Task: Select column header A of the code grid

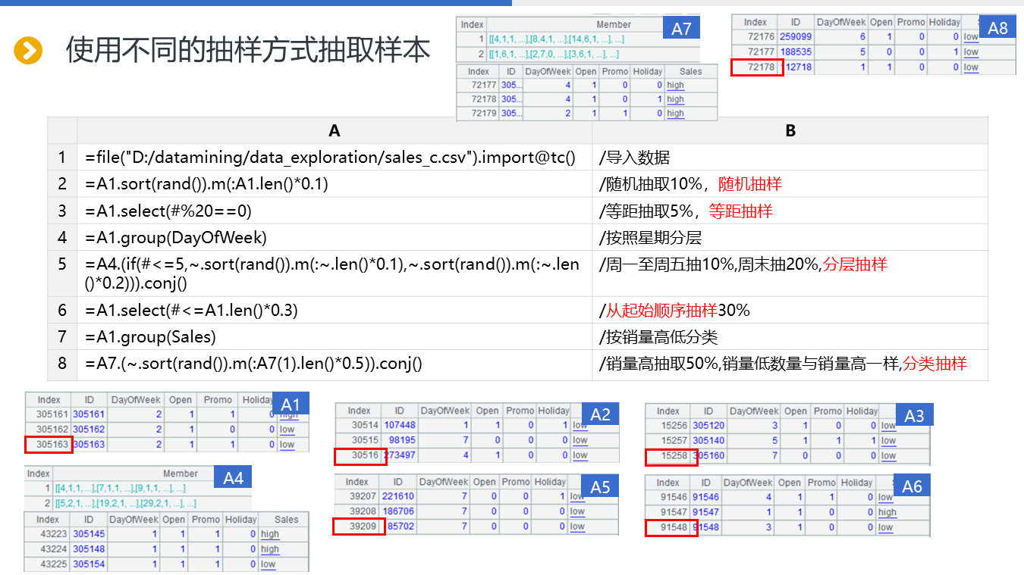Action: [x=335, y=131]
